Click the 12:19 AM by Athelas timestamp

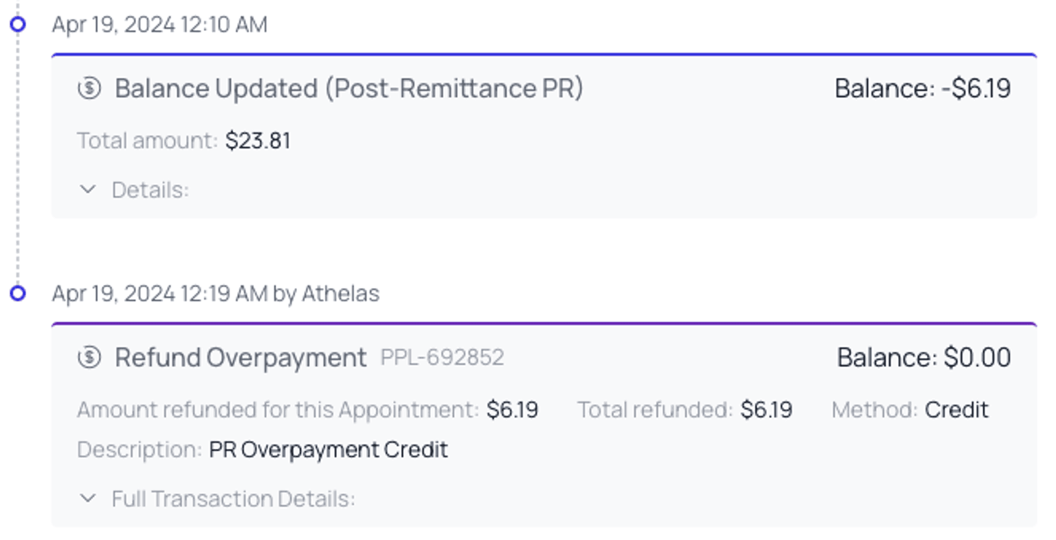pyautogui.click(x=215, y=293)
